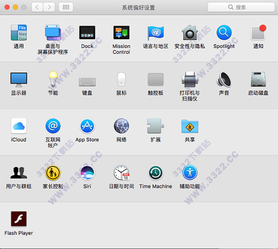Click the 搜索 search field
The width and height of the screenshot is (278, 249).
coord(241,7)
